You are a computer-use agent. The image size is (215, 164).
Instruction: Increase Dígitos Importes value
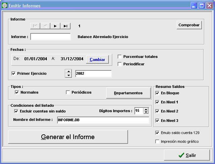pos(146,109)
